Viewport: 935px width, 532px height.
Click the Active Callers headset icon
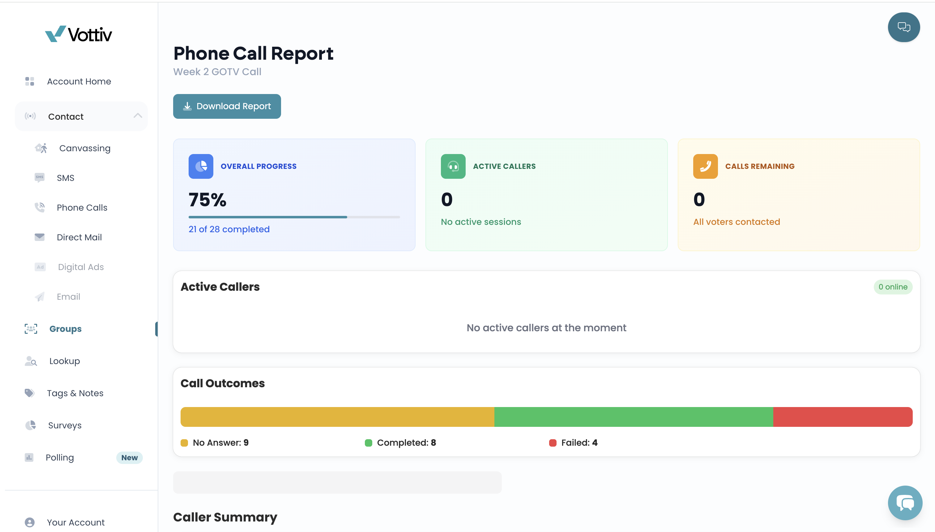point(453,166)
